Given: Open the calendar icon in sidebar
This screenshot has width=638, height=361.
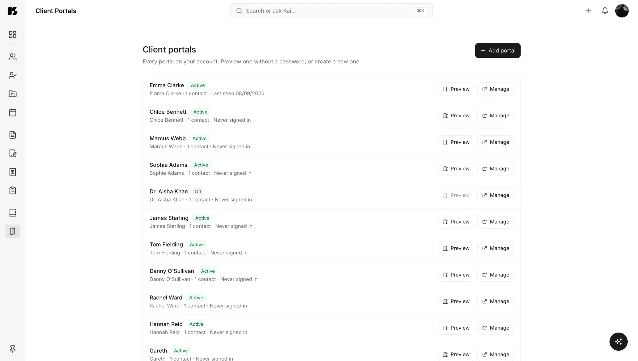Looking at the screenshot, I should pyautogui.click(x=12, y=112).
